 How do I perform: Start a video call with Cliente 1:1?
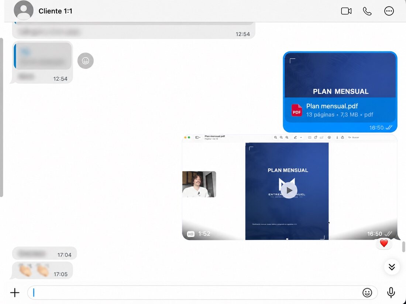[x=346, y=11]
